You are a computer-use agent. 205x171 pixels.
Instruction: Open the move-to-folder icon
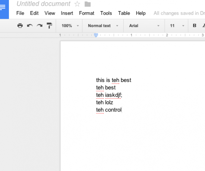tap(88, 4)
